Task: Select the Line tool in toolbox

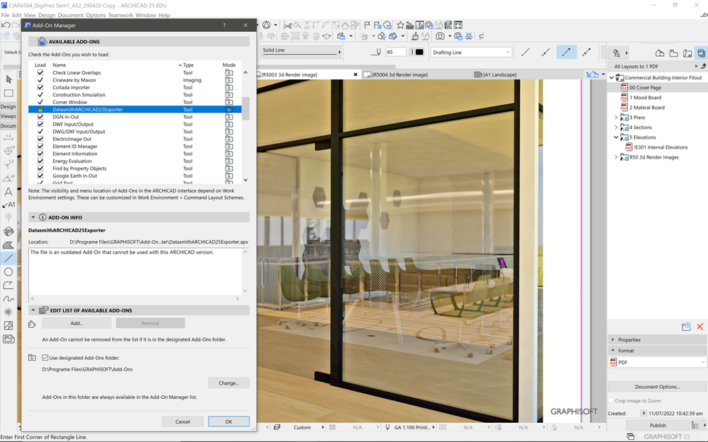Action: [9, 259]
